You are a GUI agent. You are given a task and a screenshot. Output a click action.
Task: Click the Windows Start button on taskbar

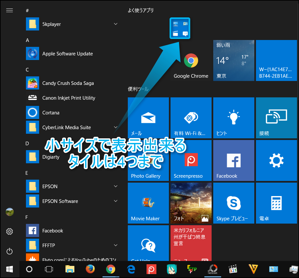pos(10,269)
